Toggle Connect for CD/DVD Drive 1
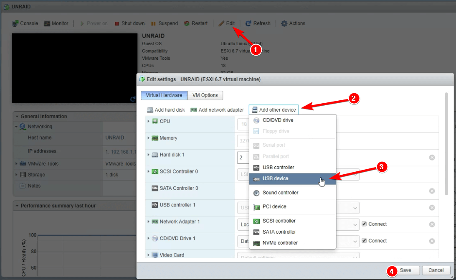This screenshot has width=456, height=280. click(x=364, y=241)
